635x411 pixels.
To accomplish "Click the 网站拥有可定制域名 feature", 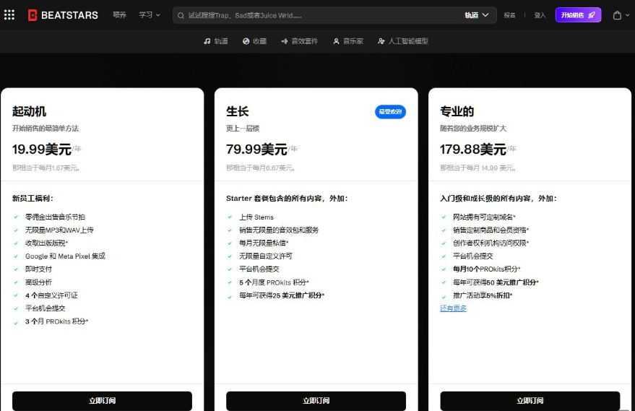I will [484, 217].
